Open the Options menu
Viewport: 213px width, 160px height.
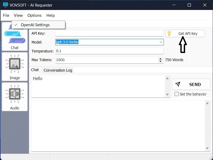coord(34,15)
